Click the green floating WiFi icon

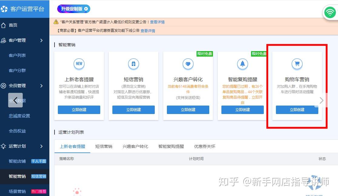pyautogui.click(x=330, y=12)
